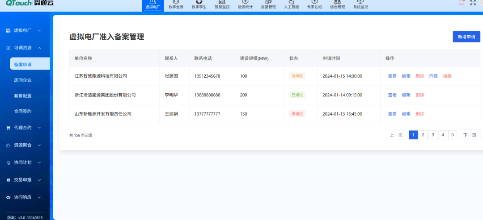View the 山东新能源开发 record
This screenshot has width=483, height=220.
[x=392, y=114]
